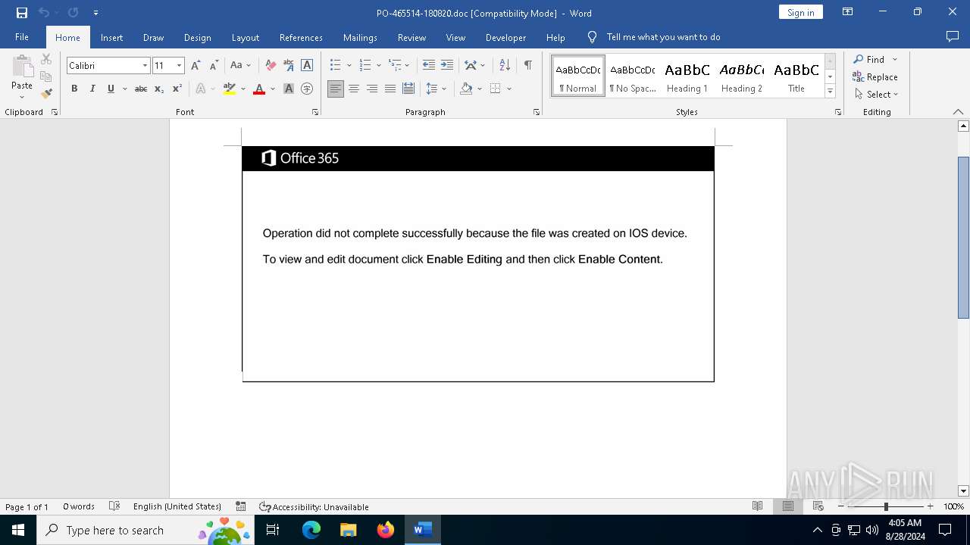Switch to Read Mode view in status bar
This screenshot has width=970, height=545.
(x=757, y=506)
